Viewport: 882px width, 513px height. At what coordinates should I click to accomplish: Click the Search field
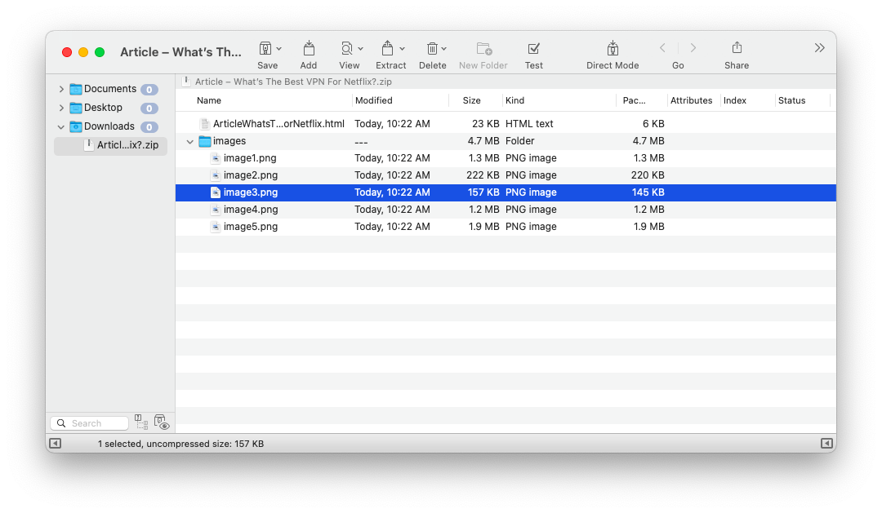[90, 422]
